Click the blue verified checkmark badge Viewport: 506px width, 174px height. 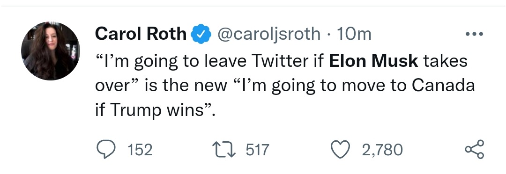(x=201, y=34)
